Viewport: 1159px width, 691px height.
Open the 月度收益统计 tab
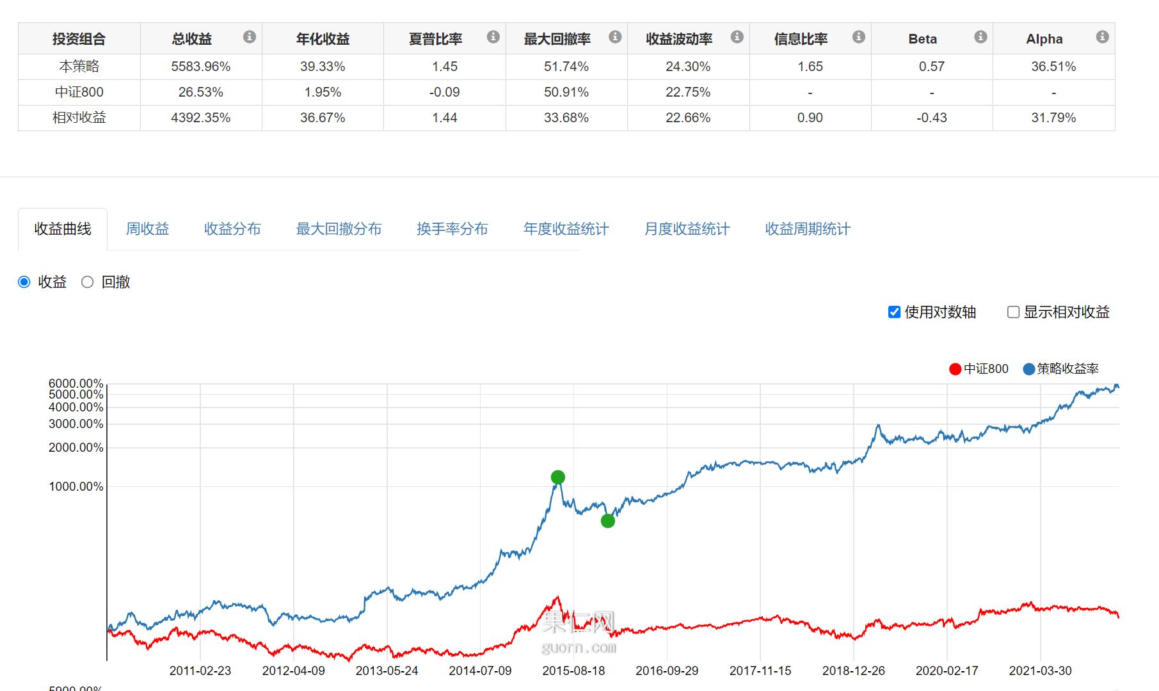687,229
